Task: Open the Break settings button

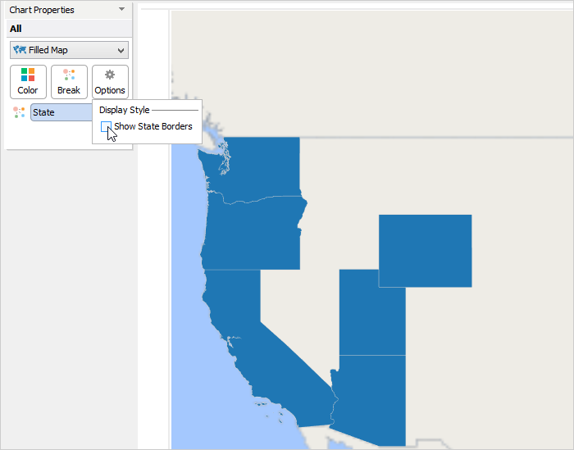Action: point(69,82)
